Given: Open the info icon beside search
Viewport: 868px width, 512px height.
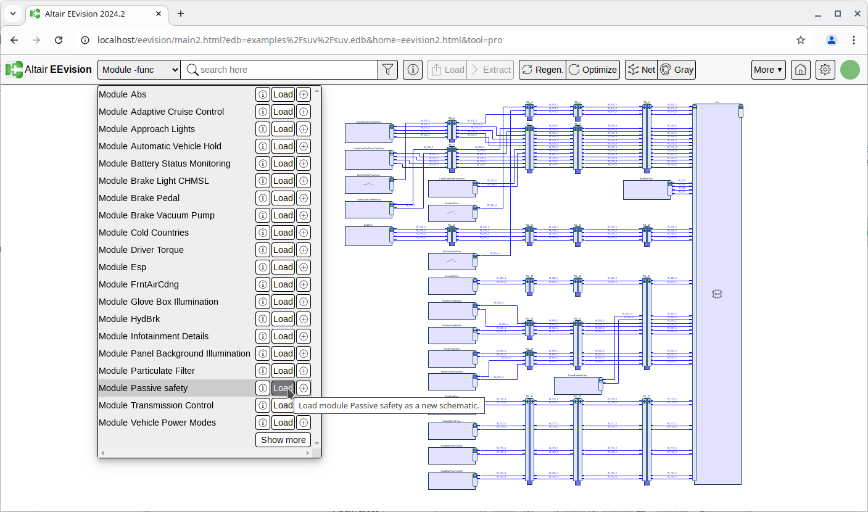Looking at the screenshot, I should click(413, 70).
